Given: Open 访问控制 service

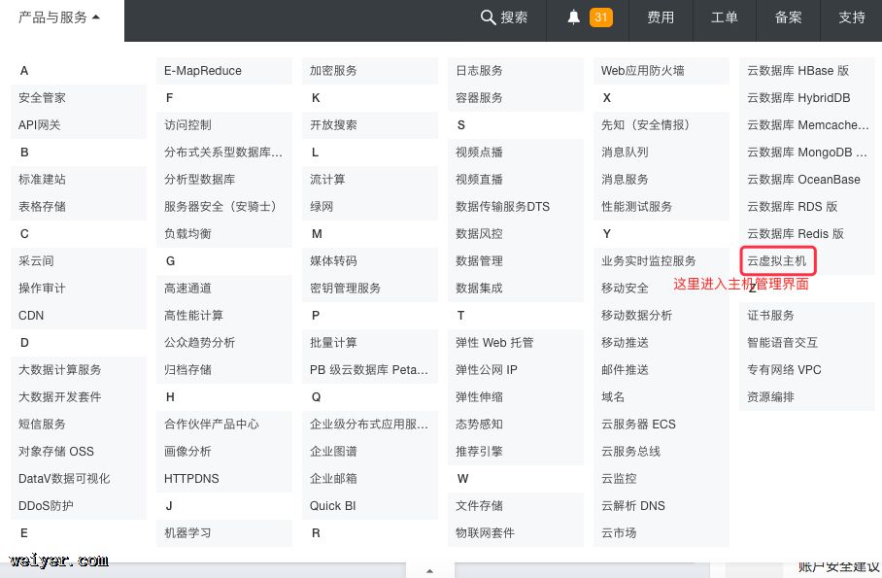Looking at the screenshot, I should [x=187, y=125].
